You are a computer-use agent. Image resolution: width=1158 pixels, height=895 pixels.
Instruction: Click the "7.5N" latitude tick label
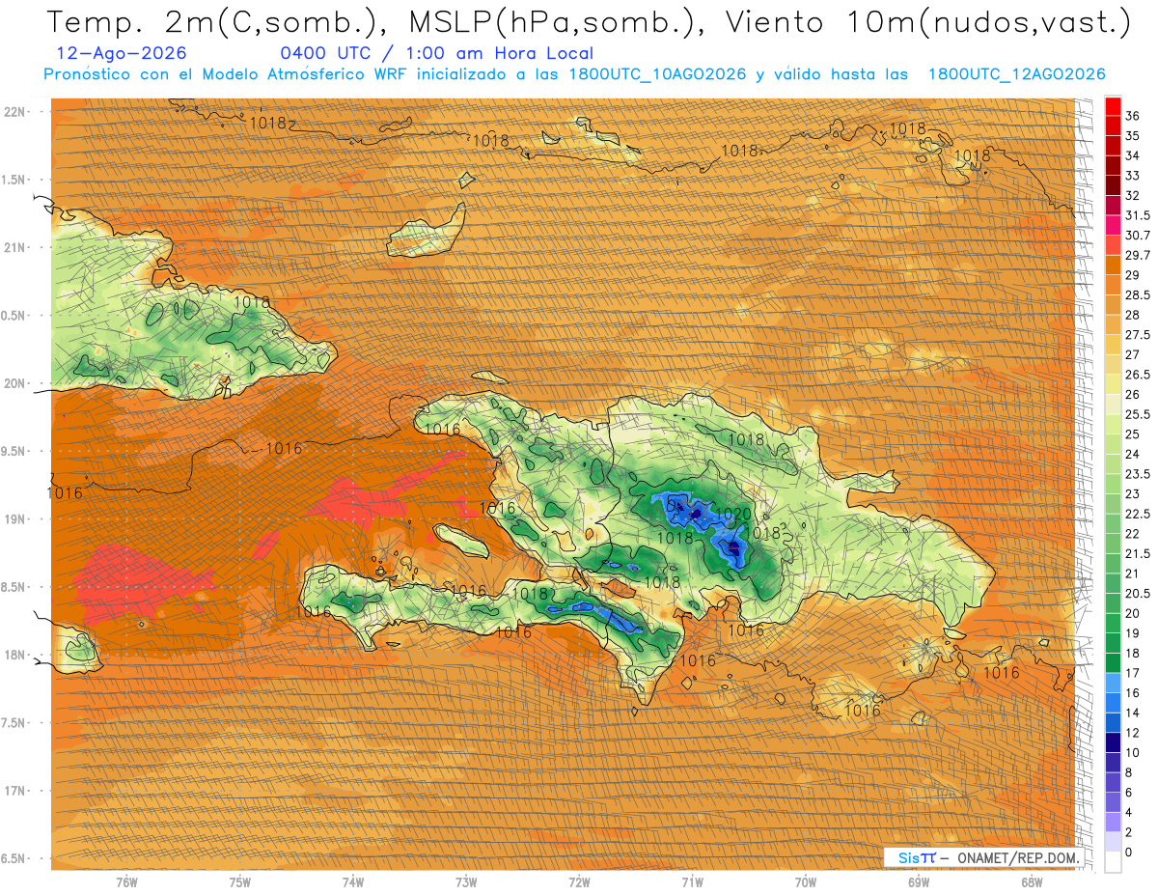[x=13, y=722]
